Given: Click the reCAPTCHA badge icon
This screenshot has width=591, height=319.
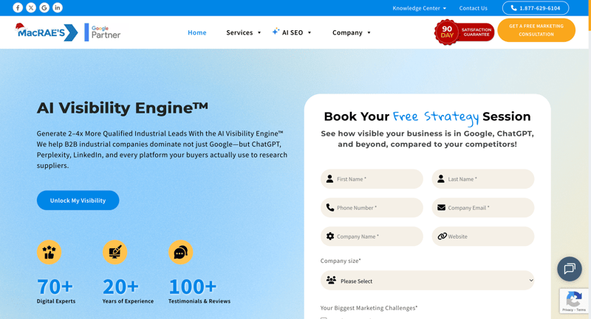Looking at the screenshot, I should pos(574,300).
